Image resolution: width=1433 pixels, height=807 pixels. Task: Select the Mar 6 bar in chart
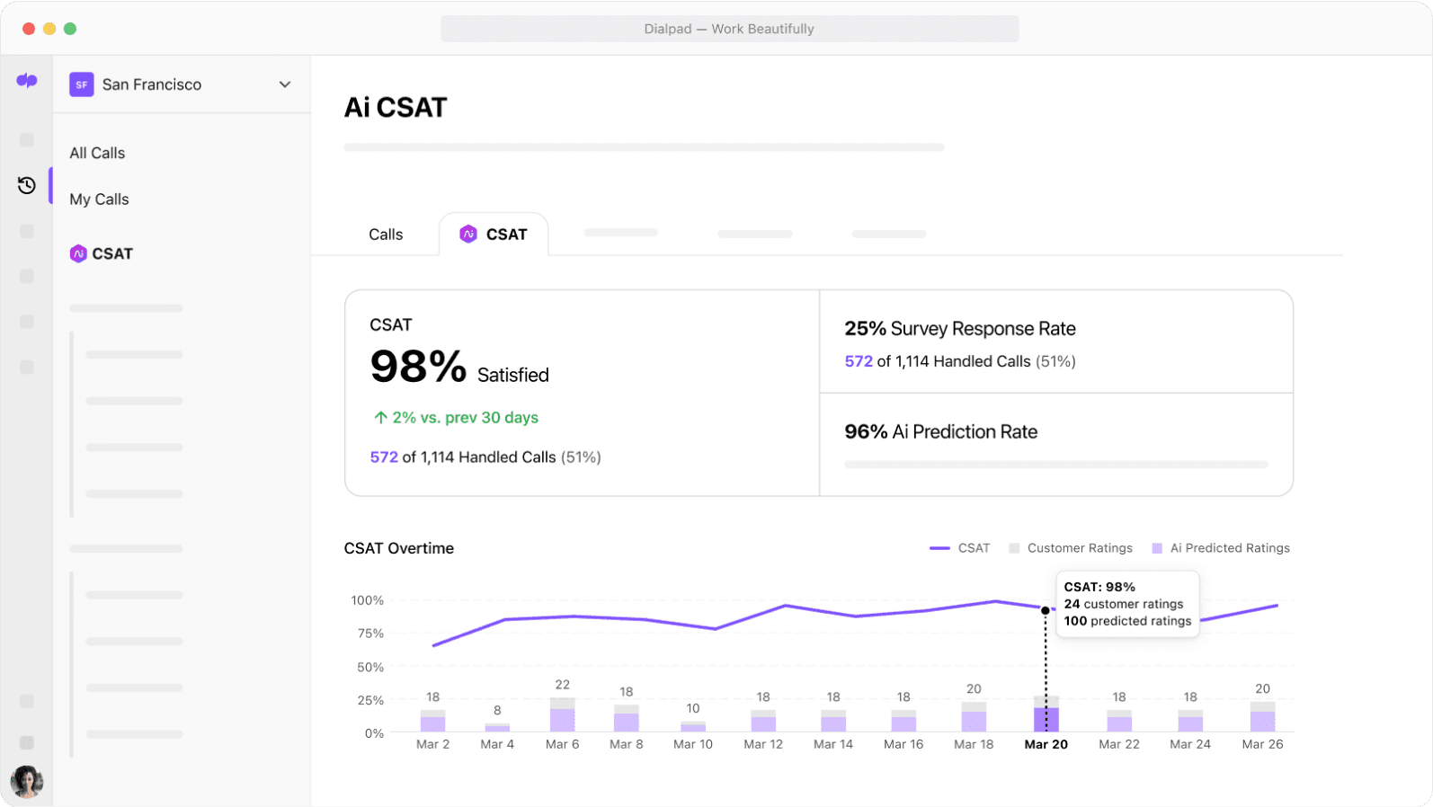[x=563, y=715]
